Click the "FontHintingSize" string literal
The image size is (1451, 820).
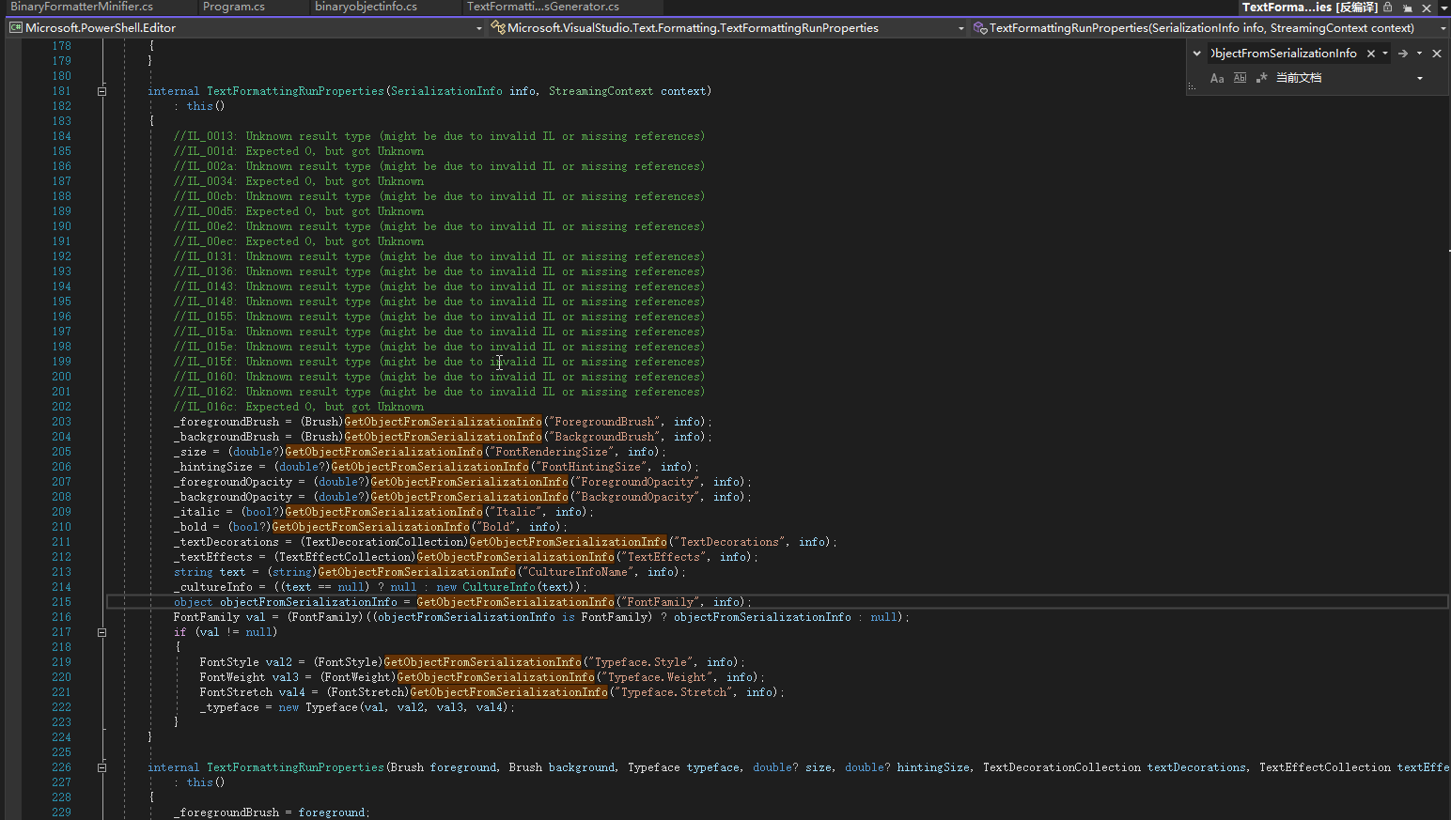(x=592, y=467)
